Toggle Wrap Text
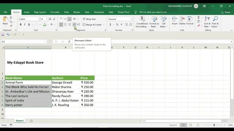 tap(89, 19)
